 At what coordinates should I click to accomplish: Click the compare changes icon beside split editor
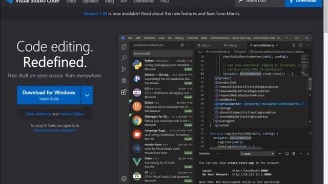tap(294, 45)
